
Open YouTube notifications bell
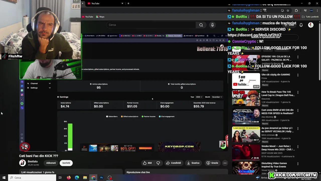(x=301, y=25)
